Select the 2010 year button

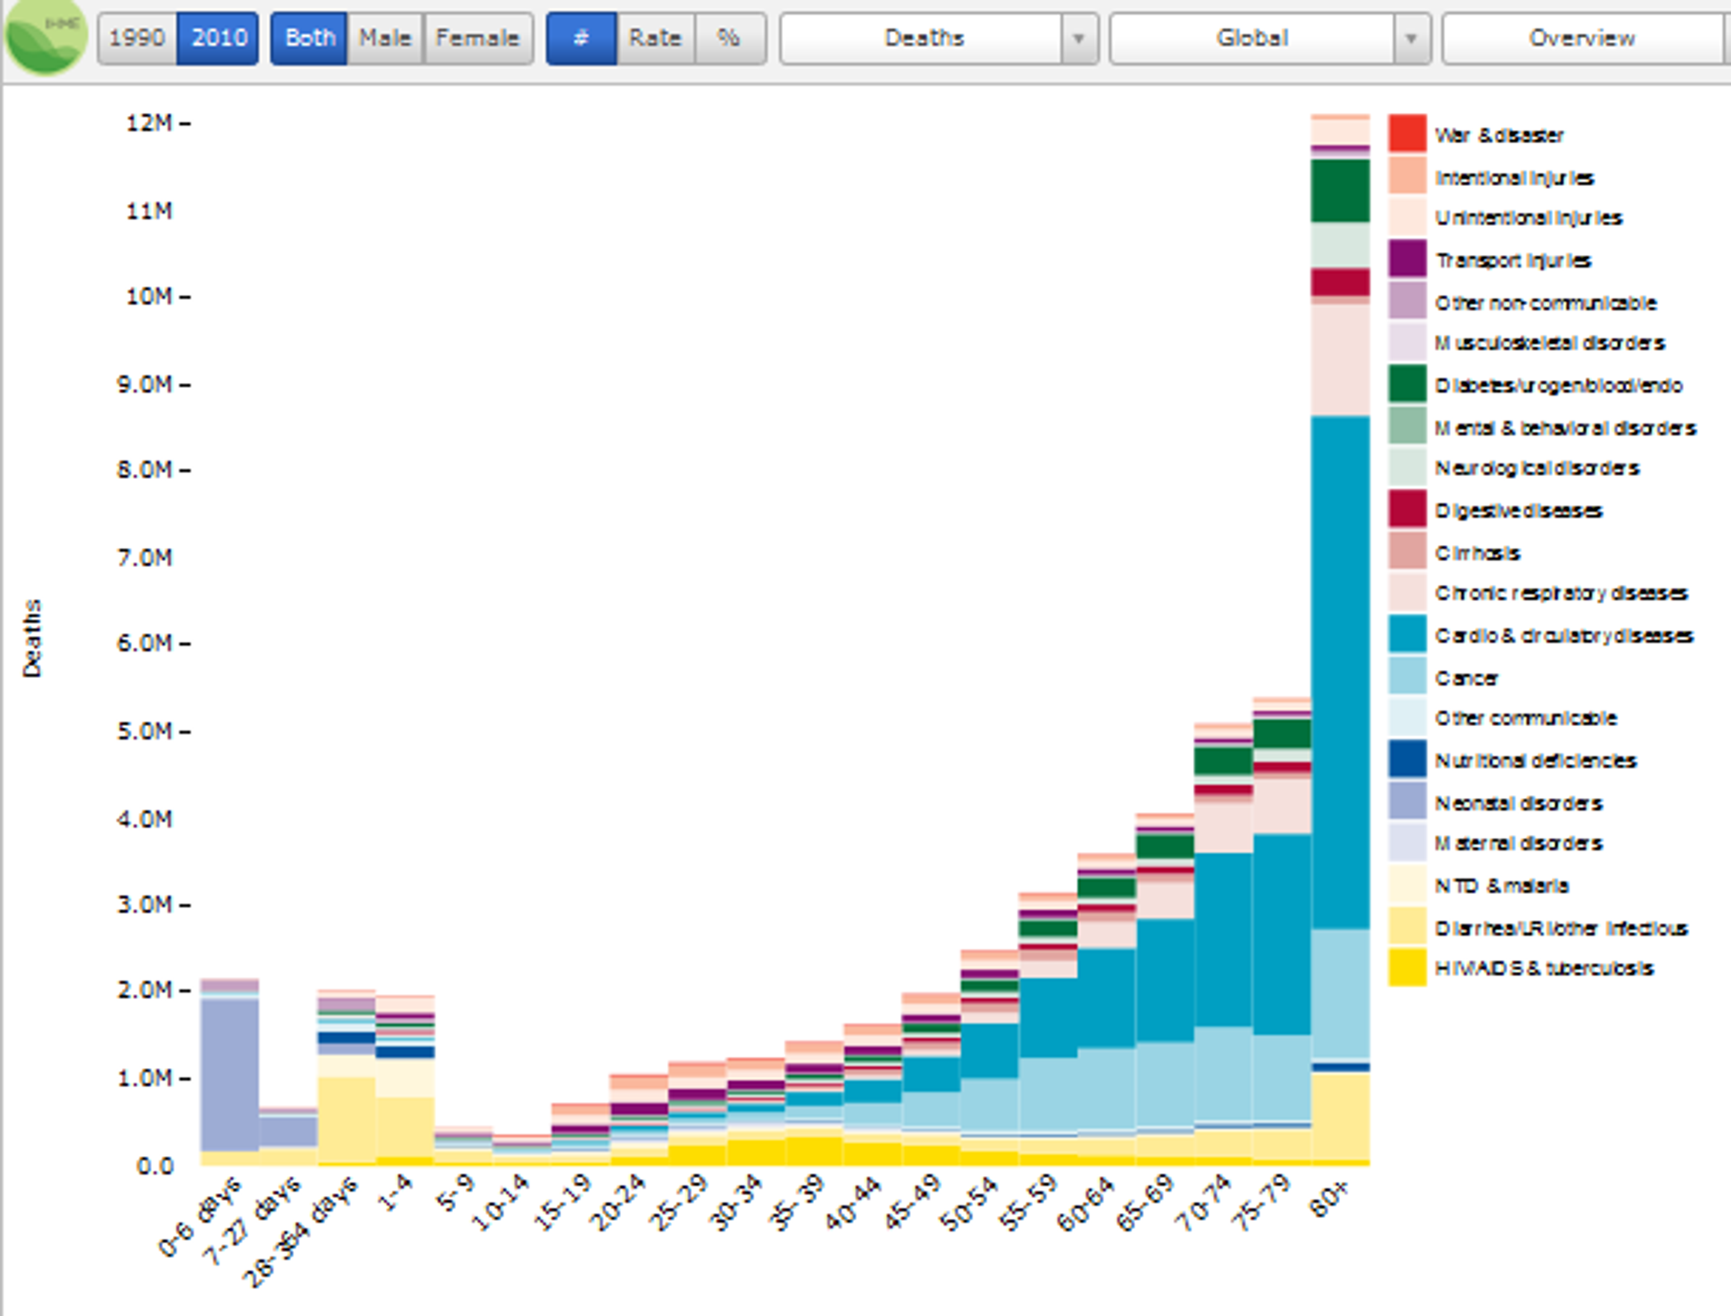pyautogui.click(x=219, y=37)
